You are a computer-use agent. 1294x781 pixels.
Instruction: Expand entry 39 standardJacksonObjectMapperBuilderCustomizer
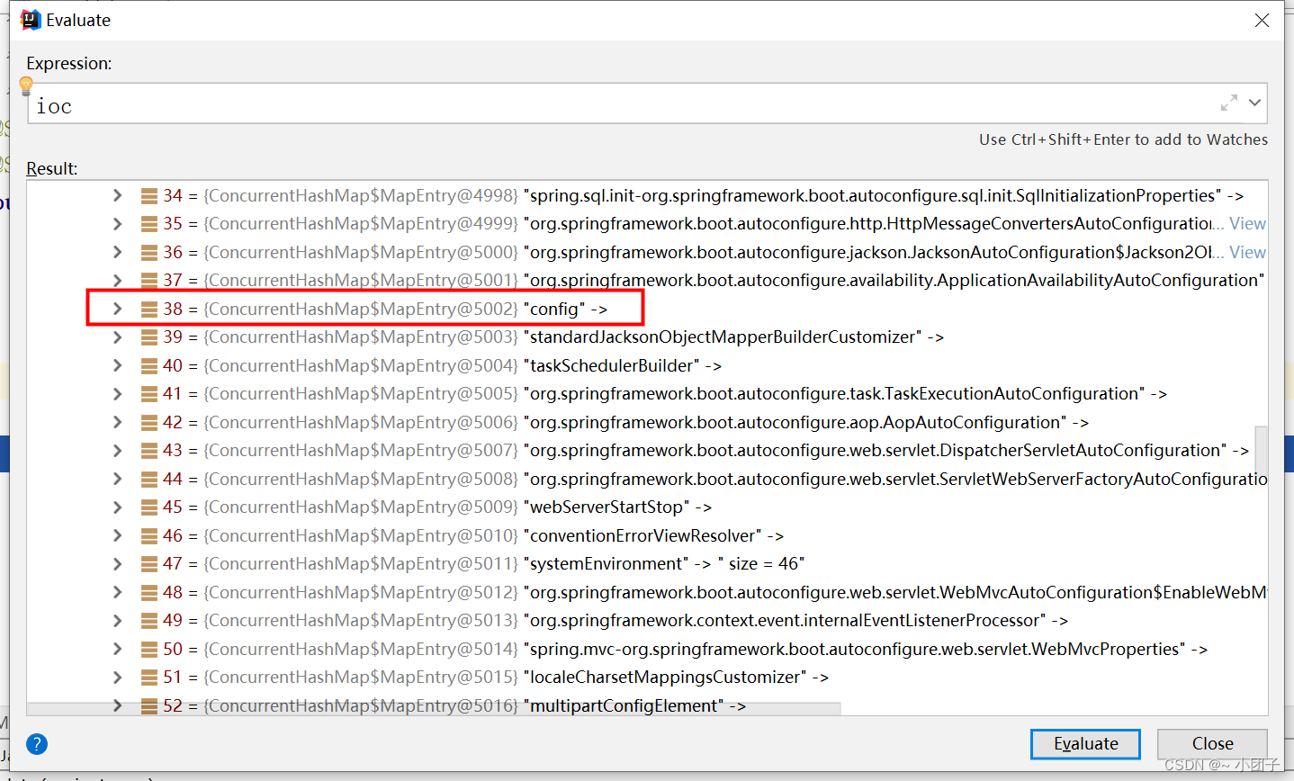point(117,337)
